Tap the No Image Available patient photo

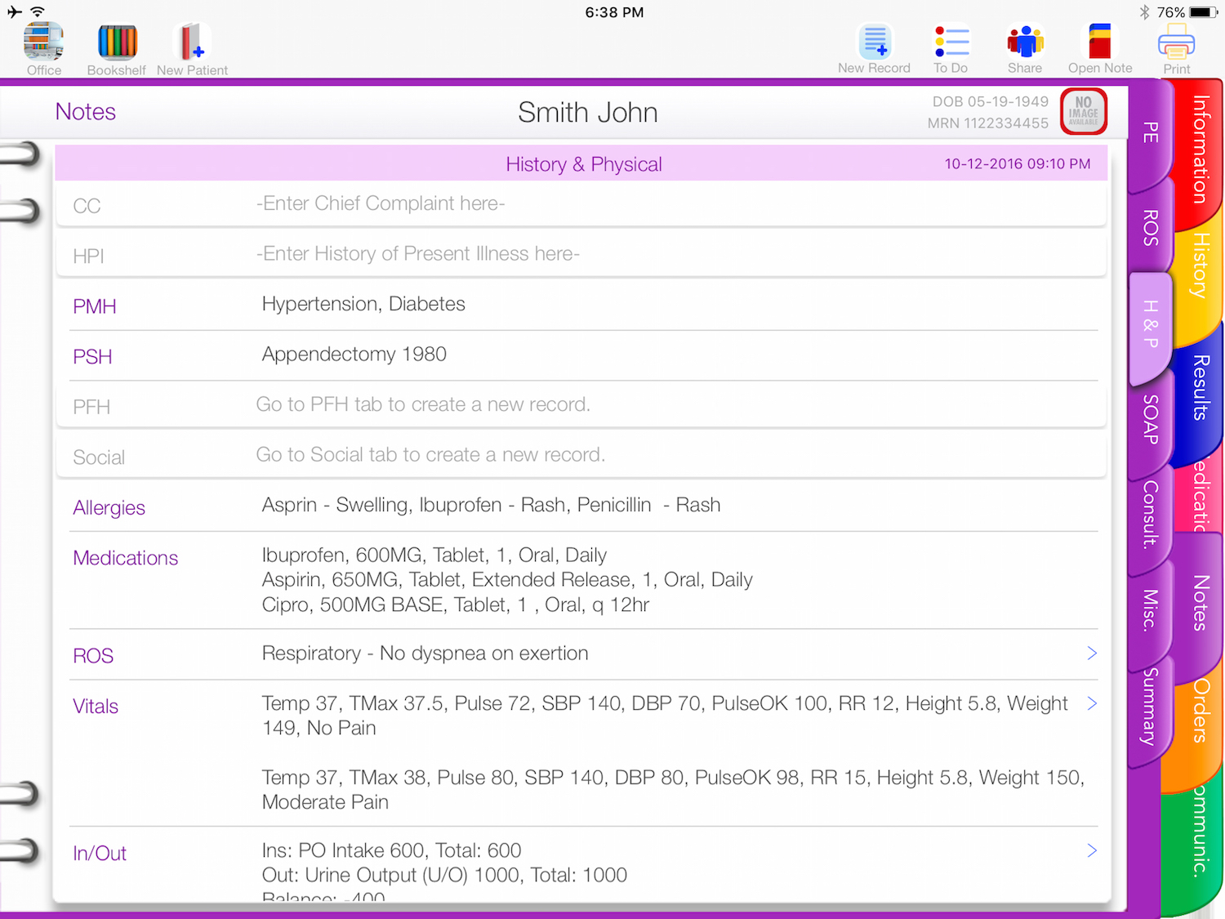[x=1084, y=111]
